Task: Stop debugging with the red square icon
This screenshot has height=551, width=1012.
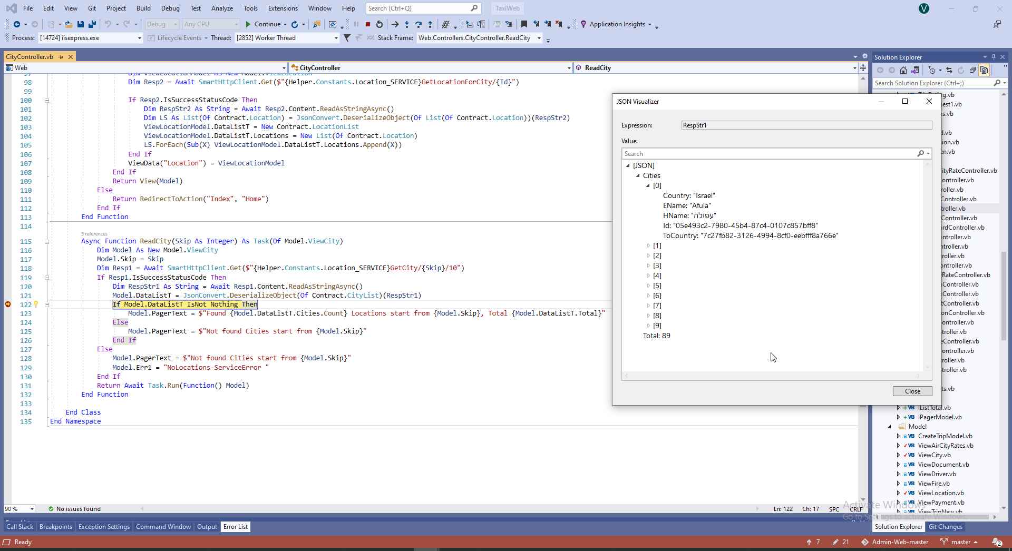Action: point(368,24)
